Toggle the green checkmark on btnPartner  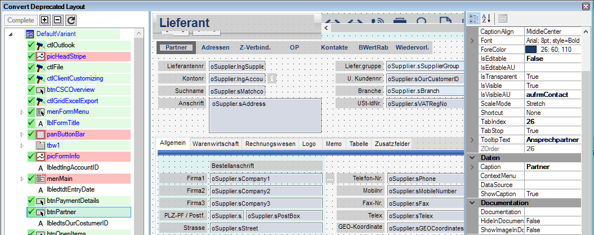click(x=31, y=212)
